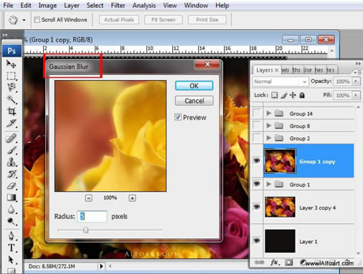Confirm Gaussian Blur with OK
This screenshot has height=274, width=363.
(194, 86)
